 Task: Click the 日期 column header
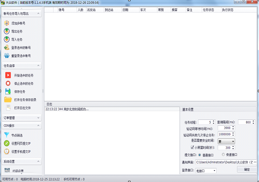coord(130,10)
